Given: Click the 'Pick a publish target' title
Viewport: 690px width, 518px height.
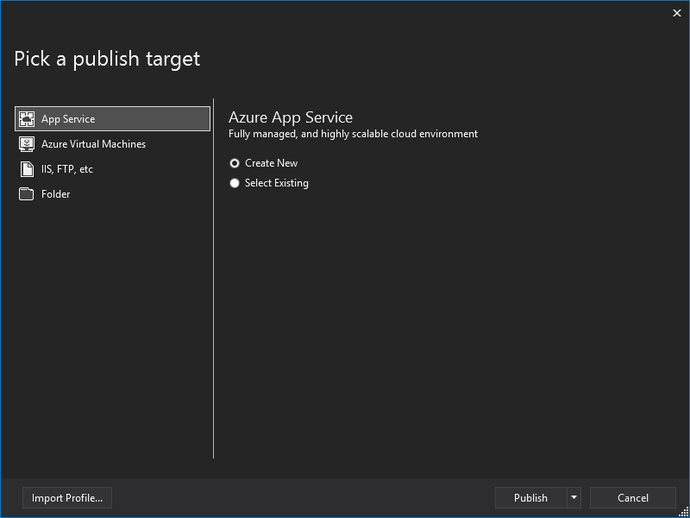Looking at the screenshot, I should click(x=107, y=59).
